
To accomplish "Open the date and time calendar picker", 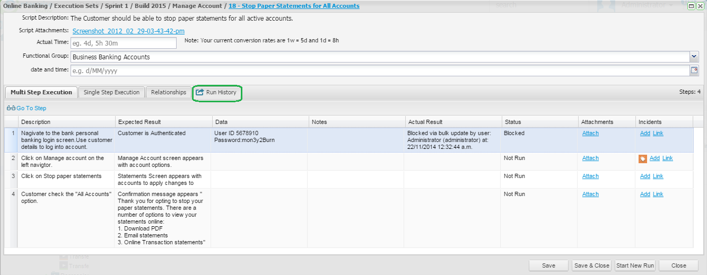I will coord(694,70).
